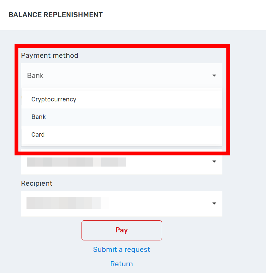Viewport: 266px width, 273px height.
Task: Choose Bank in the payment options list
Action: click(x=39, y=117)
